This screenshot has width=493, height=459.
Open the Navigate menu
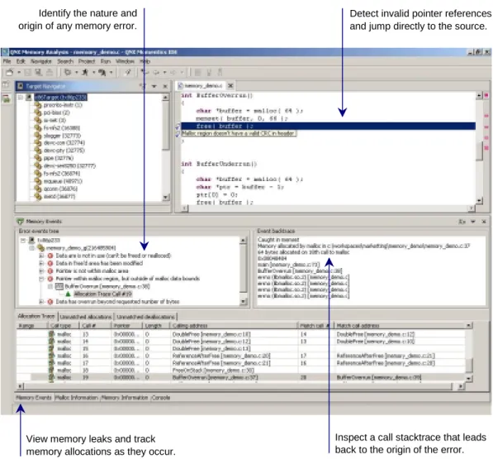click(x=40, y=61)
